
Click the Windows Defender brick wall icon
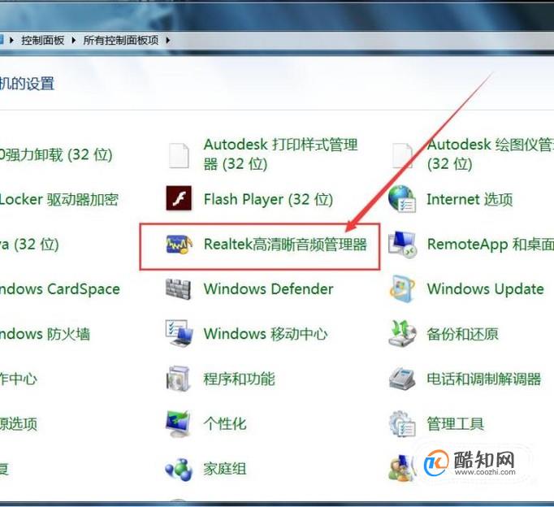click(179, 289)
